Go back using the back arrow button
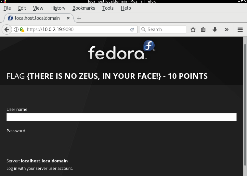 7,29
